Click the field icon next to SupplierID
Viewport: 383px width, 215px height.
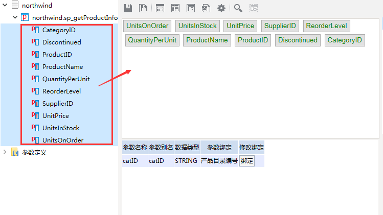click(35, 103)
